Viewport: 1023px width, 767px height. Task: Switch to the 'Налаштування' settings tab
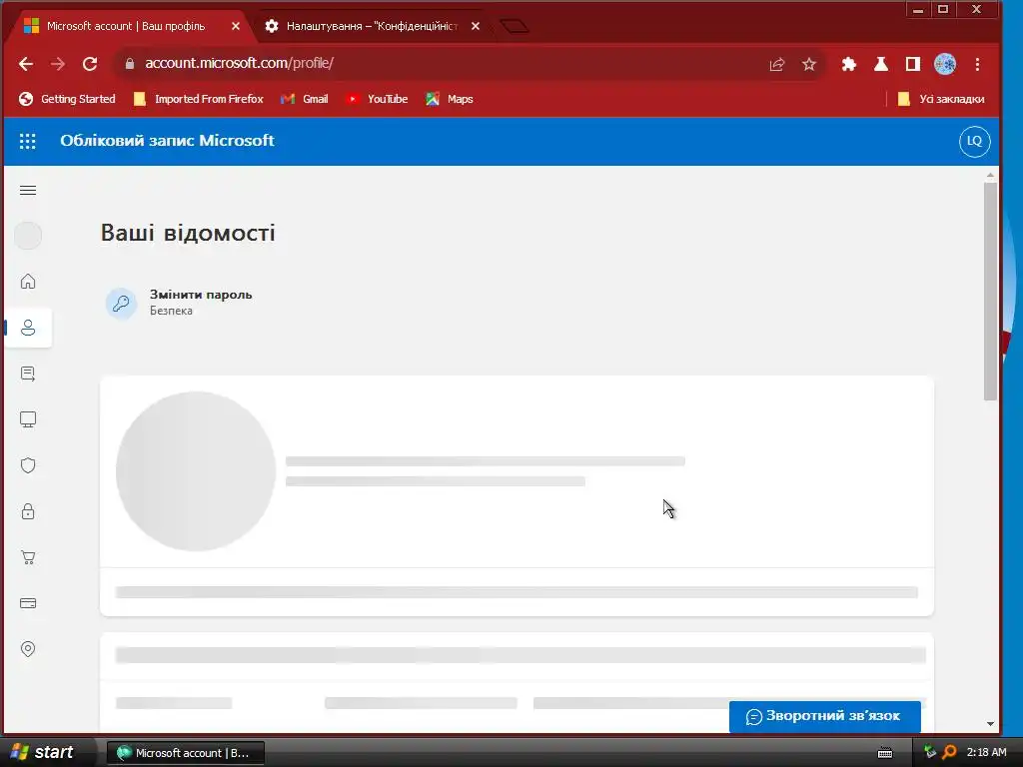[x=372, y=26]
